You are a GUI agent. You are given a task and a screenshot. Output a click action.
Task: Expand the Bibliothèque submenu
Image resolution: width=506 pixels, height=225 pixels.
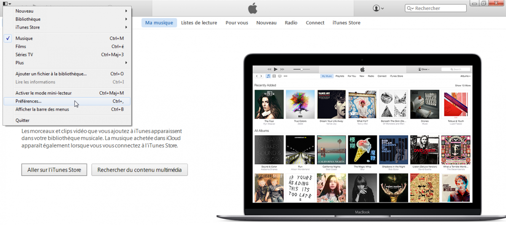(x=67, y=19)
